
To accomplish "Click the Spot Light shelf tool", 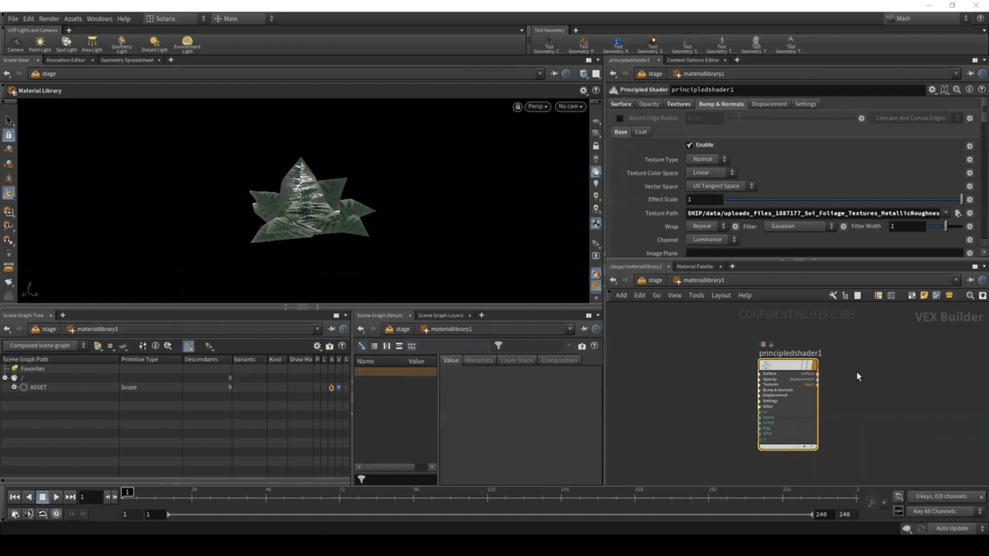I will coord(66,44).
